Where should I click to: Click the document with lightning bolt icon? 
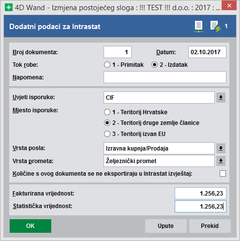215,27
